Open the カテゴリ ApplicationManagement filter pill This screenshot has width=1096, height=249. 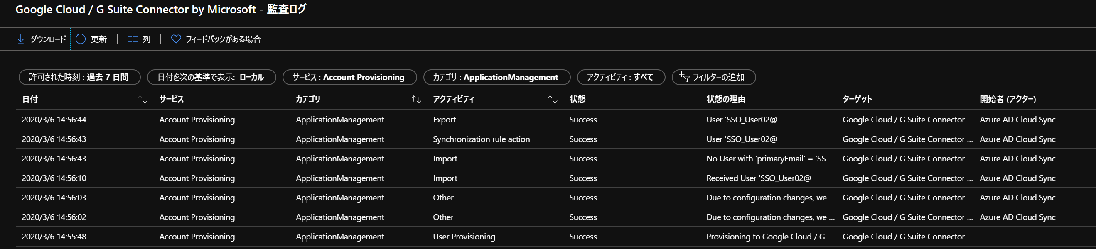496,77
